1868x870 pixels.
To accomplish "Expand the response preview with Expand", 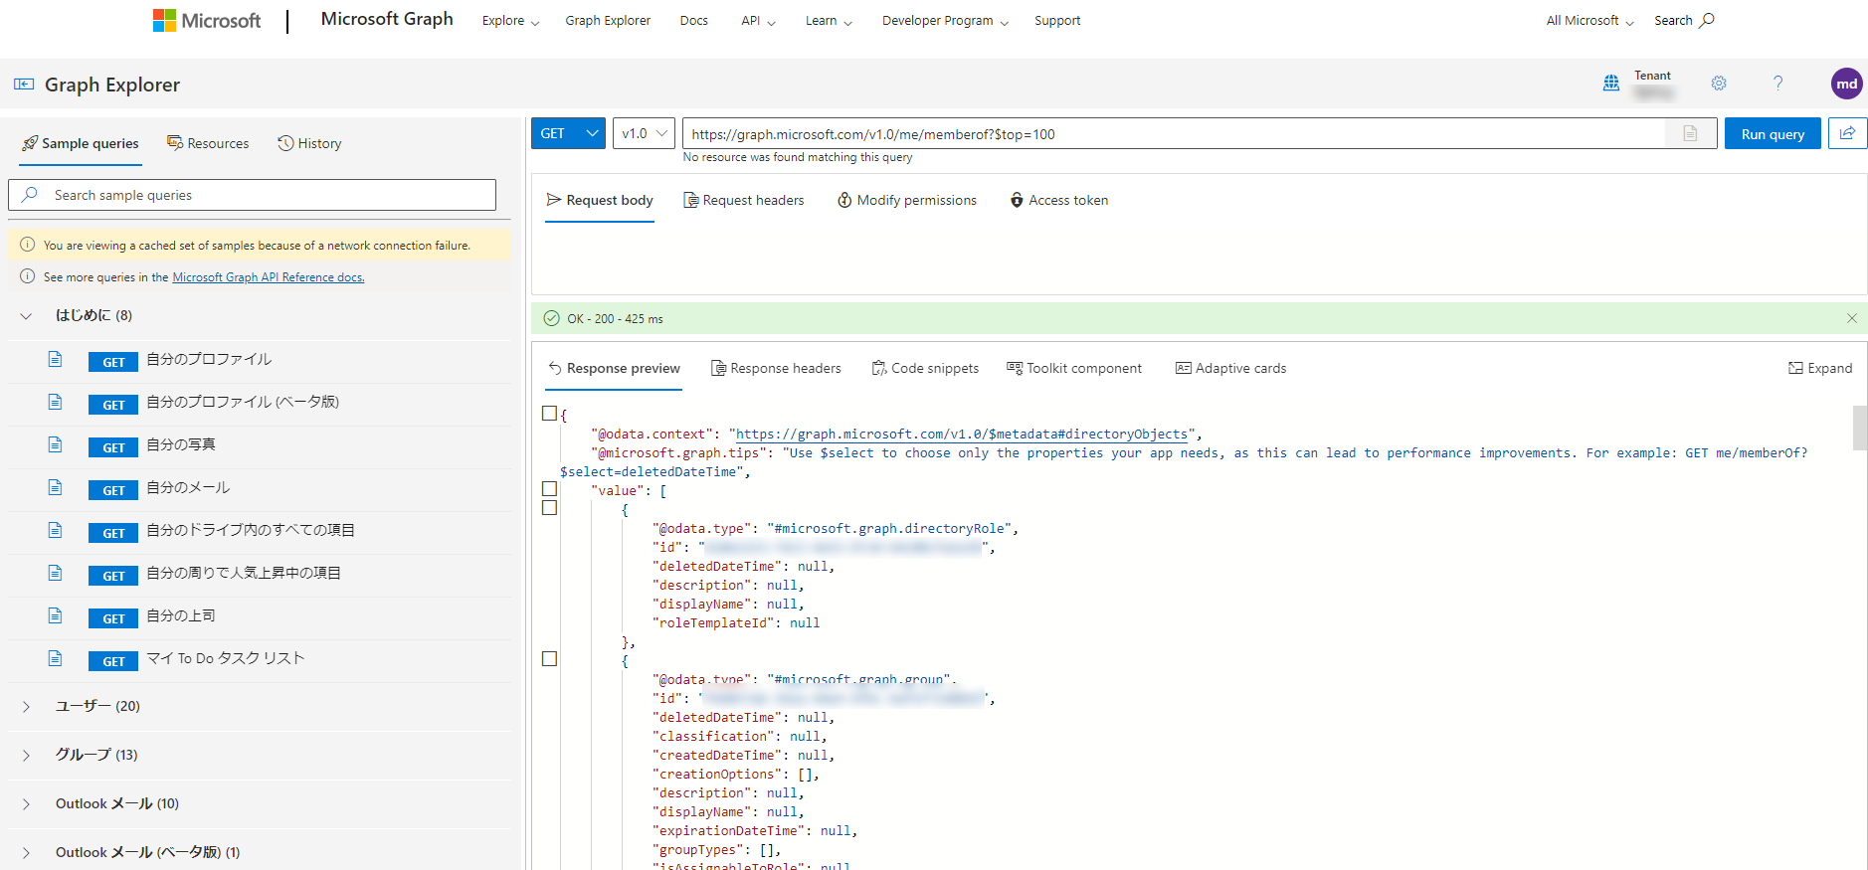I will (1820, 368).
